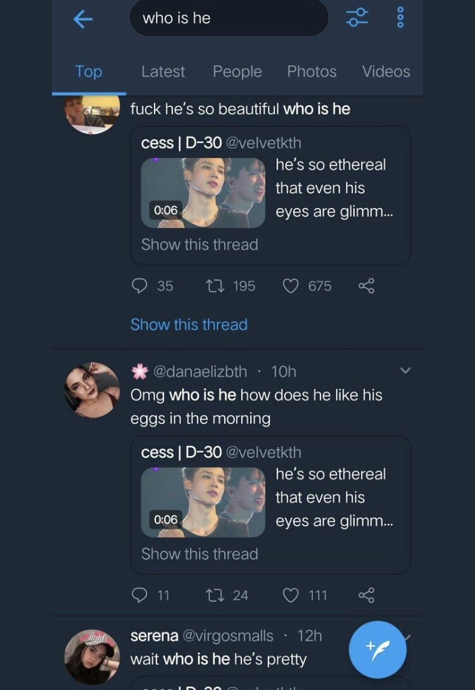Click the blue Show this thread link
Viewport: 475px width, 690px height.
[x=189, y=324]
